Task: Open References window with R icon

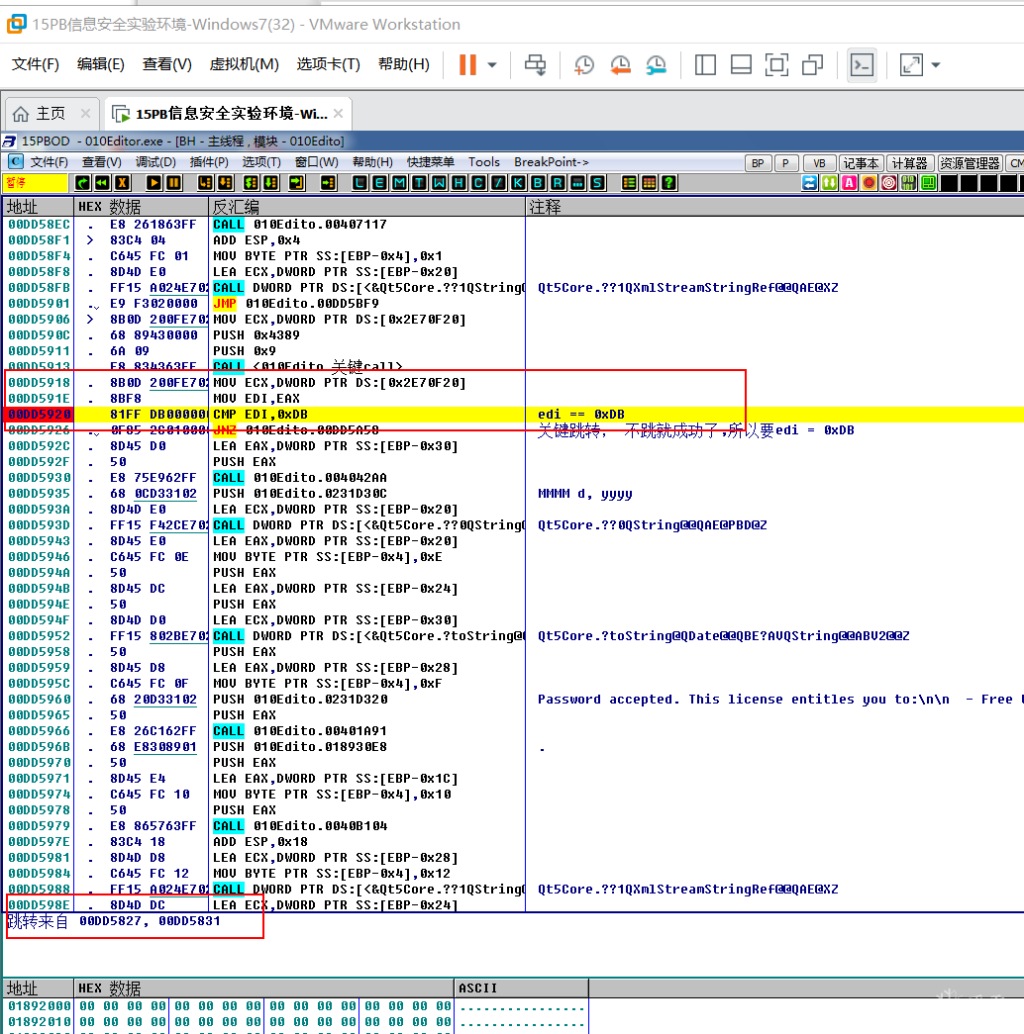Action: tap(558, 183)
